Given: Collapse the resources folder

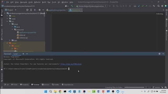Looking at the screenshot, I should (x=12, y=30).
